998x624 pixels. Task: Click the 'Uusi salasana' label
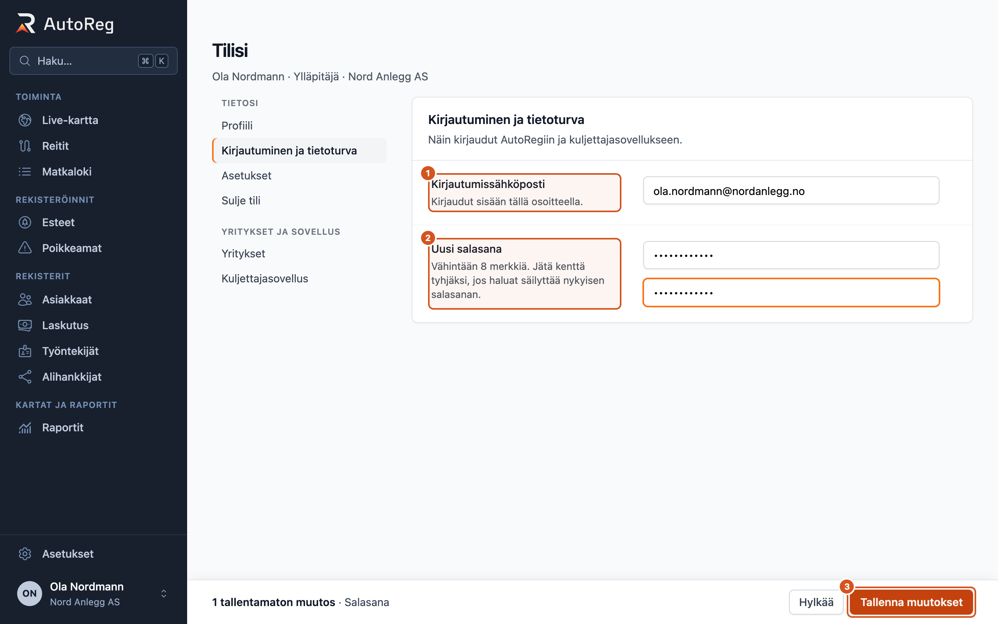point(466,249)
